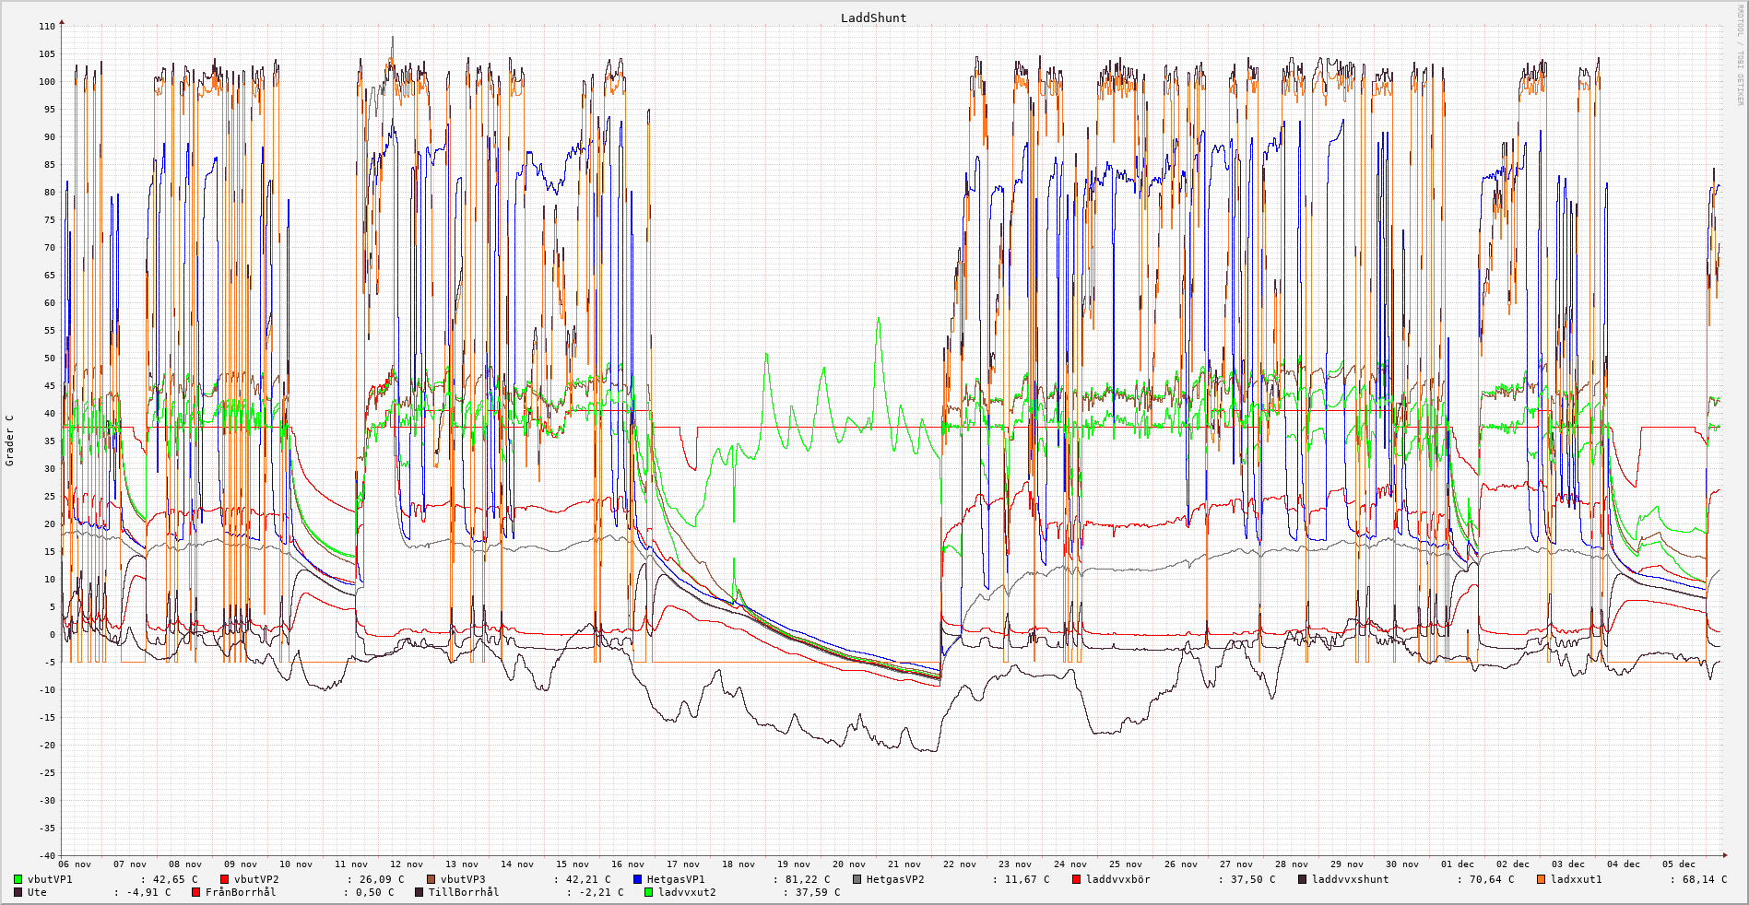Click the TillBorrhål legend swatch
The image size is (1749, 905).
[x=420, y=892]
